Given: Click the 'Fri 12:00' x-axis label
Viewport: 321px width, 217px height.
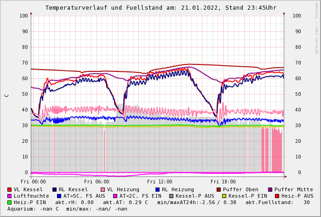Looking at the screenshot, I should 160,182.
